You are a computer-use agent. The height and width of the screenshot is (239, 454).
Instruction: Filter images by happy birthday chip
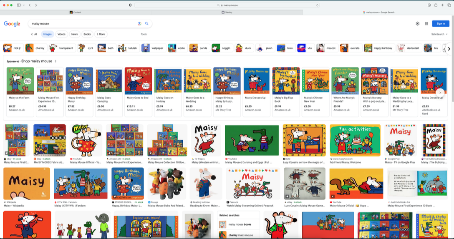tap(379, 48)
